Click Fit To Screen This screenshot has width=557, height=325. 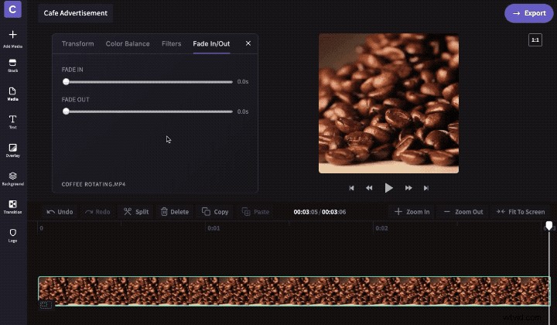[521, 212]
